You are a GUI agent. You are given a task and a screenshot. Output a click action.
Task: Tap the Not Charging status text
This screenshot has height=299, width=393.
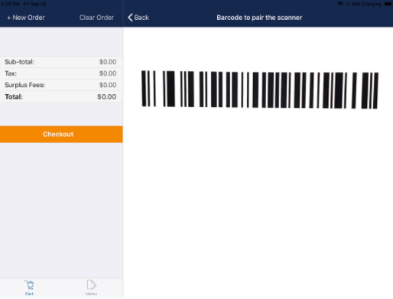pyautogui.click(x=366, y=4)
